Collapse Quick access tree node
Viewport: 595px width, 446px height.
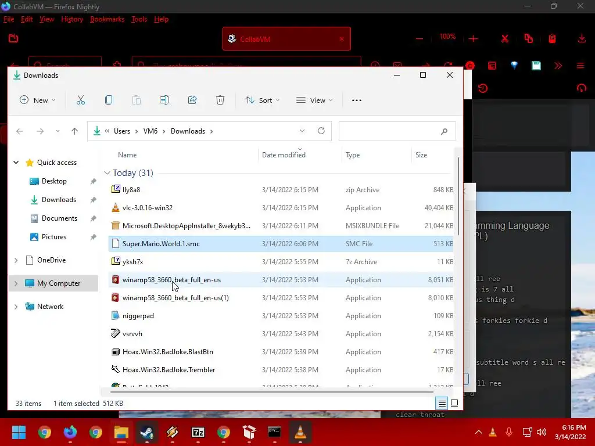16,163
